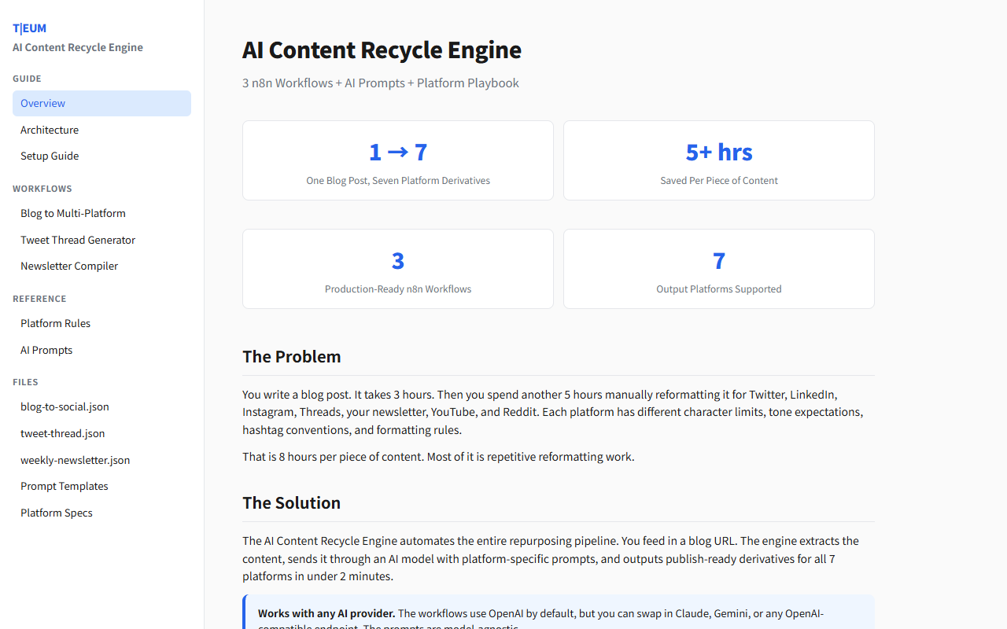Open the Tweet Thread Generator workflow

(x=77, y=240)
